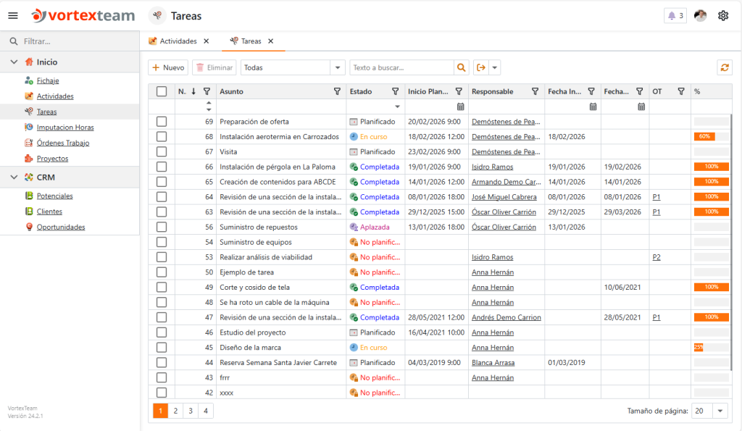742x431 pixels.
Task: Open filter on the Asunto column
Action: 337,91
